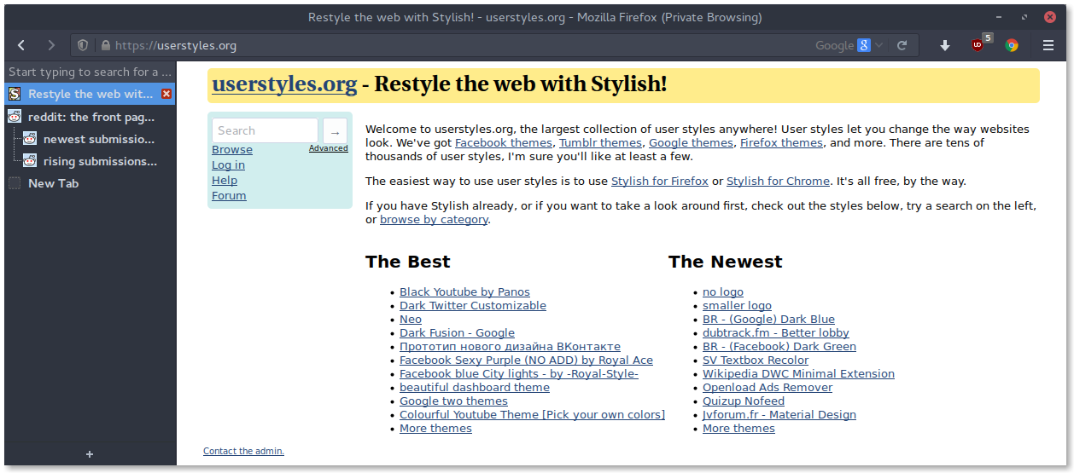
Task: Submit search with the arrow button
Action: pos(336,130)
